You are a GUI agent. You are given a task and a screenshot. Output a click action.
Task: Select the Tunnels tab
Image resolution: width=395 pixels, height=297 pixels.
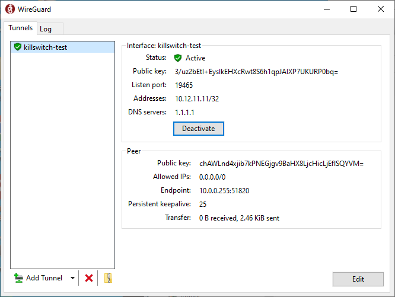point(20,28)
